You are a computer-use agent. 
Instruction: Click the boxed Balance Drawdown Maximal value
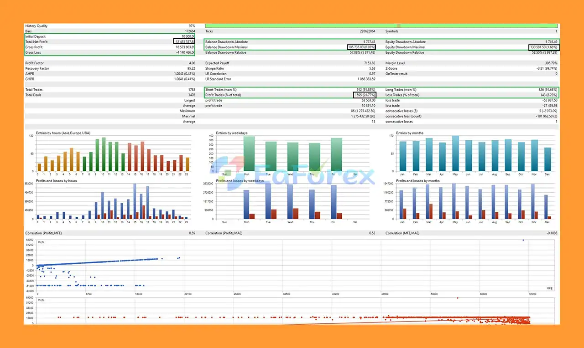point(361,47)
